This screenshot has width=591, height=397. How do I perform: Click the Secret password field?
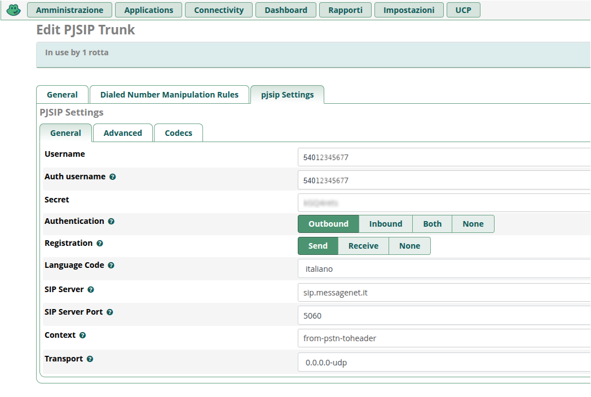click(444, 203)
